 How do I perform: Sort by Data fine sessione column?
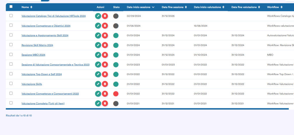[x=174, y=7]
